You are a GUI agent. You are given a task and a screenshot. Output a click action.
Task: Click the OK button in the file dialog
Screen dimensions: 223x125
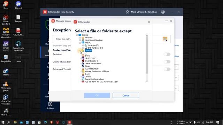(97, 95)
